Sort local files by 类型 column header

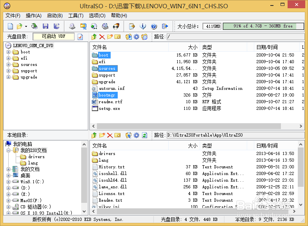(224, 146)
